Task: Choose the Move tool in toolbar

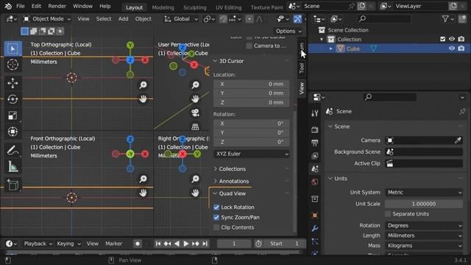Action: [x=13, y=83]
